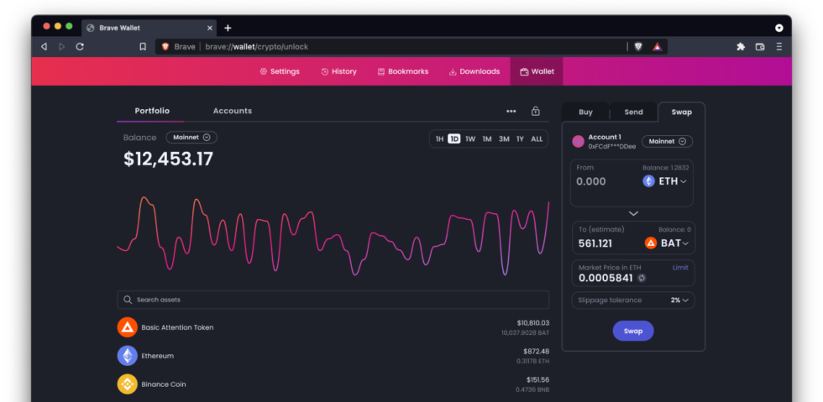The image size is (823, 402).
Task: Switch chart range to 1H
Action: point(439,138)
